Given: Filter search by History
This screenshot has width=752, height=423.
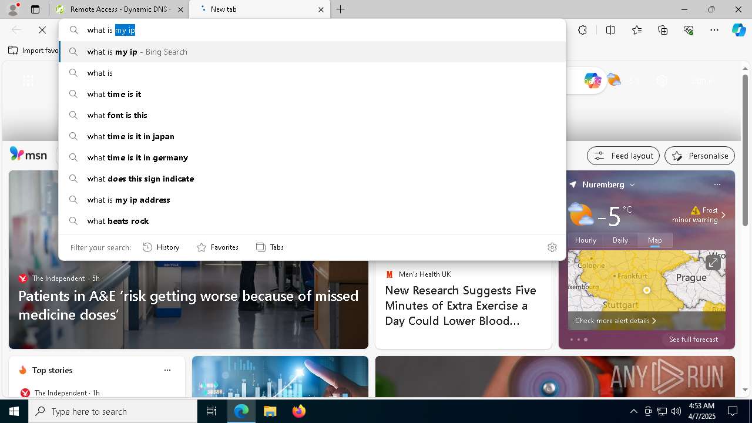Looking at the screenshot, I should 161,247.
